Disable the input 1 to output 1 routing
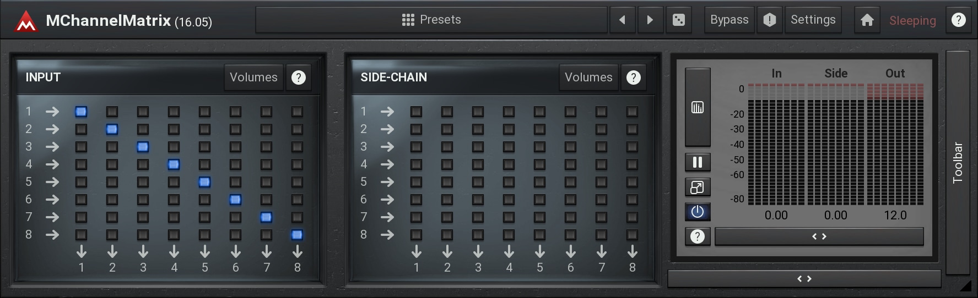Screen dimensions: 978x298 click(x=81, y=112)
